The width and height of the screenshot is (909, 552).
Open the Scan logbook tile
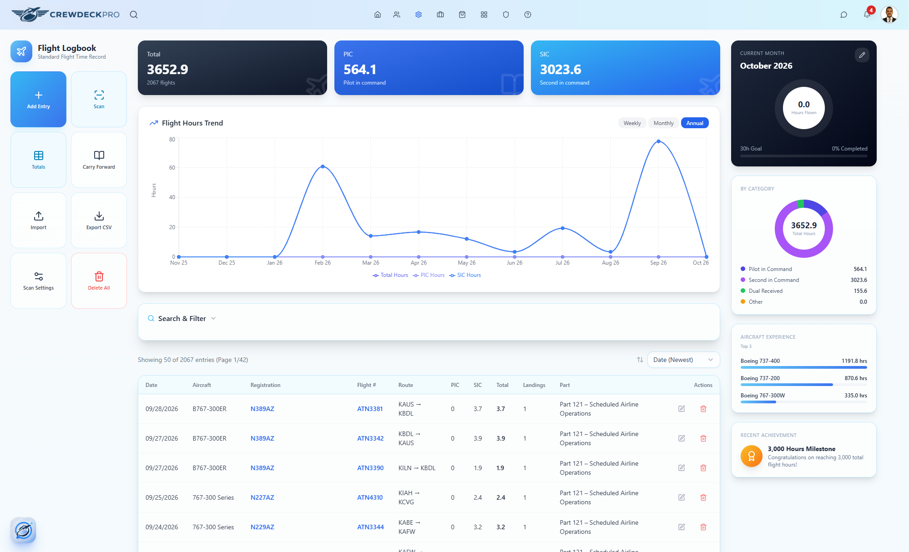pos(99,99)
